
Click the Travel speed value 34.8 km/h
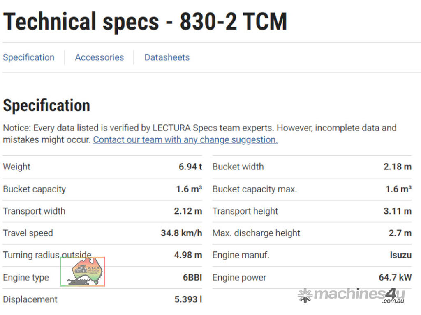coord(181,233)
